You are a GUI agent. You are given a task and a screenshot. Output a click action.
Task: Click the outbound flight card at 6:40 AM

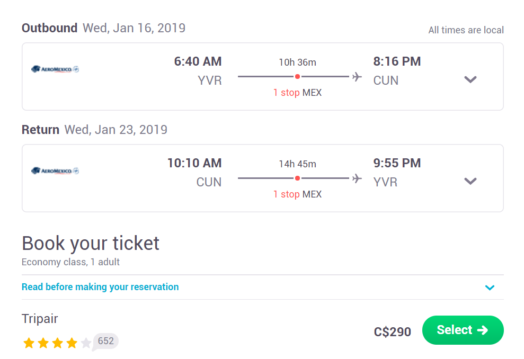(263, 76)
